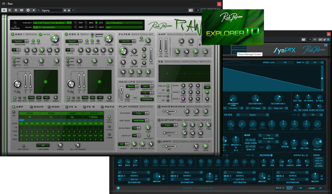Toggle SynFex BYPASS ALL LED

point(306,155)
